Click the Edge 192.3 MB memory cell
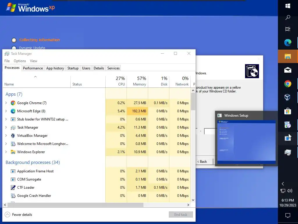The image size is (298, 224). pos(137,111)
